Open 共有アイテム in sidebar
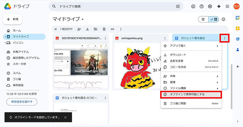This screenshot has width=243, height=127. click(x=24, y=52)
